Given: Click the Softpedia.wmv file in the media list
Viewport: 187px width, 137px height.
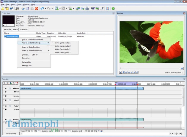Looking at the screenshot, I should (12, 36).
